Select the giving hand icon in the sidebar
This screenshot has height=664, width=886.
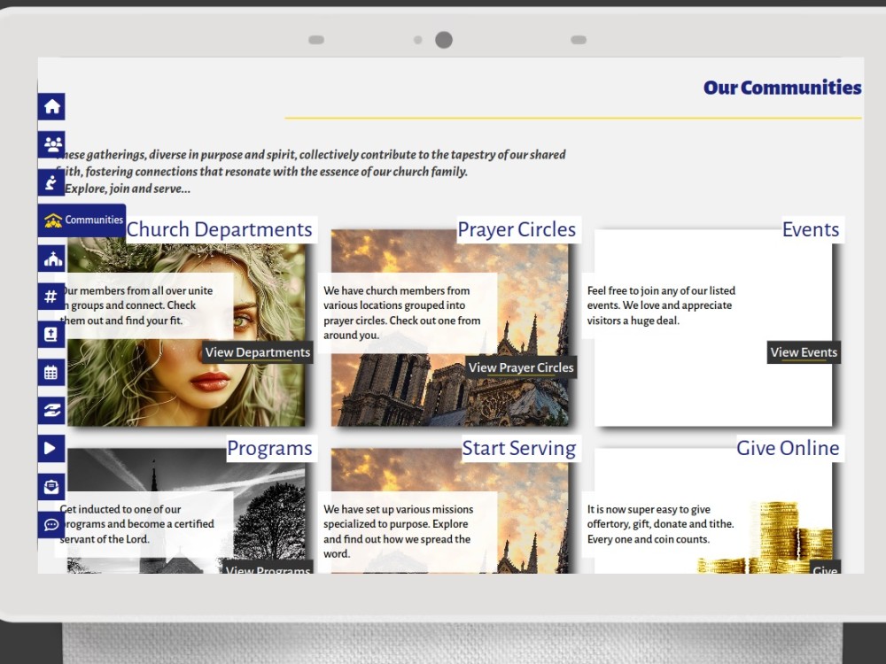point(51,411)
